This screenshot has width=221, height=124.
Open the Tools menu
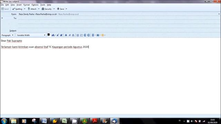click(43, 5)
